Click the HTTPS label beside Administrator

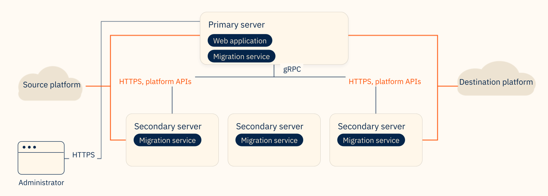(x=83, y=155)
